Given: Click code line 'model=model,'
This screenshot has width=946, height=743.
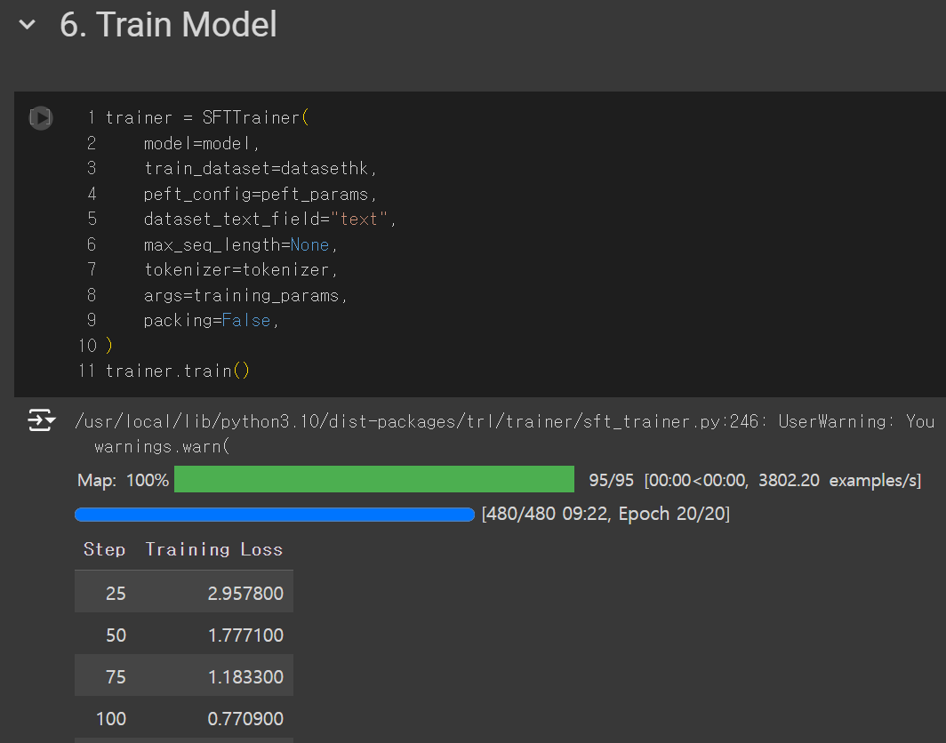Looking at the screenshot, I should click(x=202, y=144).
